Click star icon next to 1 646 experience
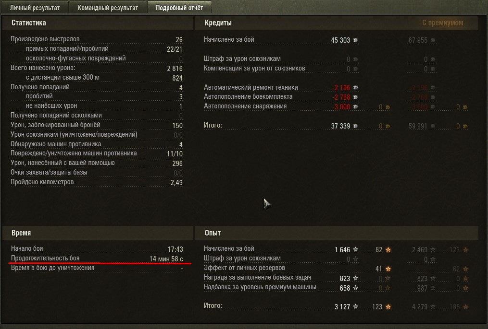Viewport: 488px width, 329px height. pos(355,249)
